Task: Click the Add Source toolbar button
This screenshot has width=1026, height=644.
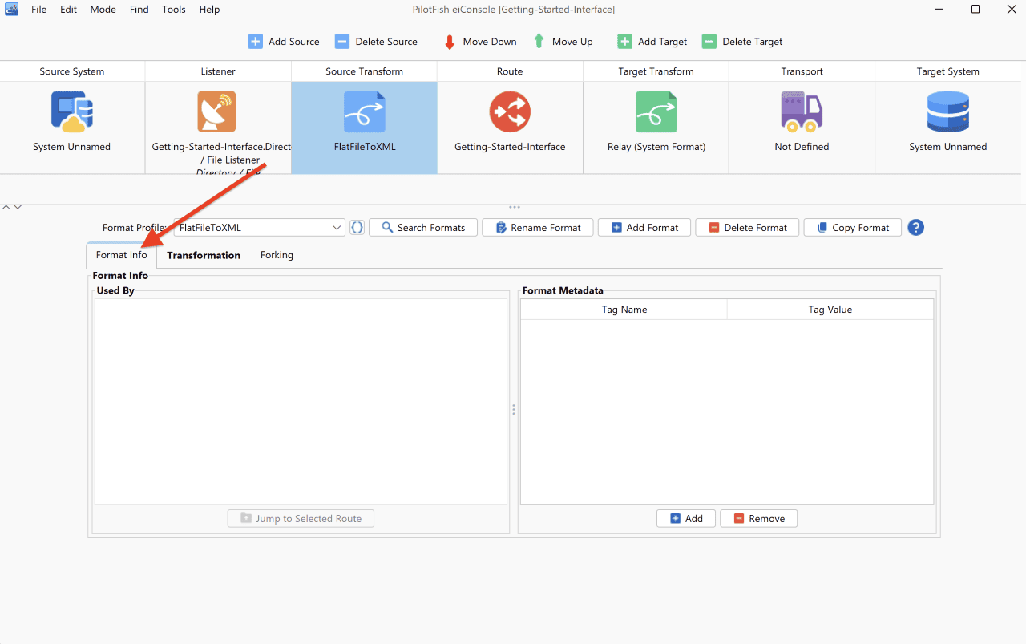Action: tap(284, 42)
